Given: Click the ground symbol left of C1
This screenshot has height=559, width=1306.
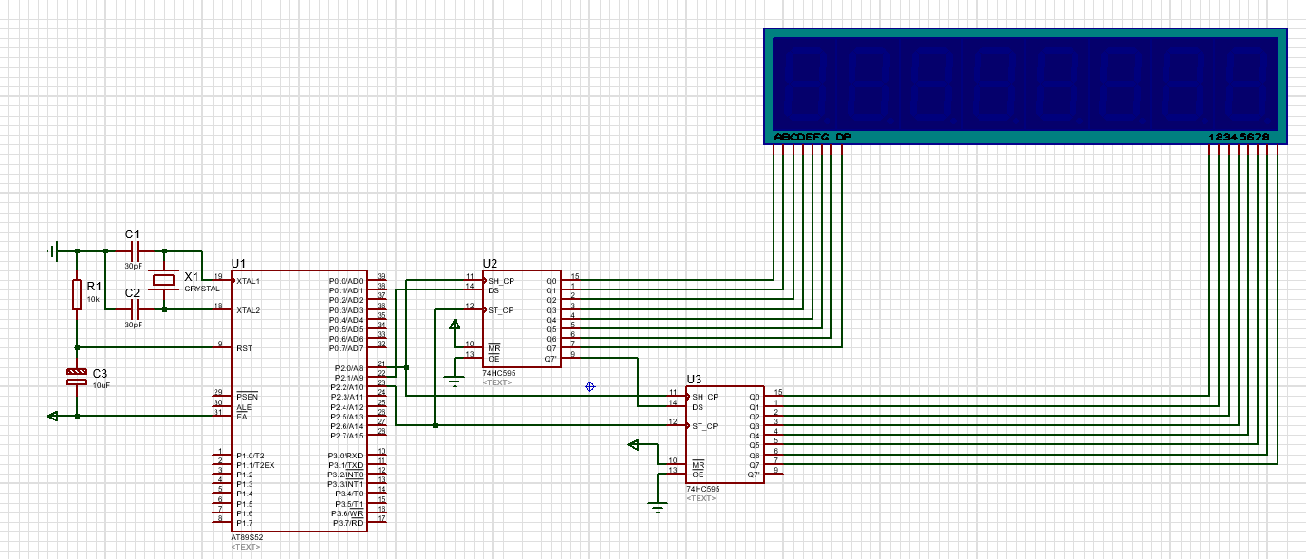Looking at the screenshot, I should click(x=53, y=251).
